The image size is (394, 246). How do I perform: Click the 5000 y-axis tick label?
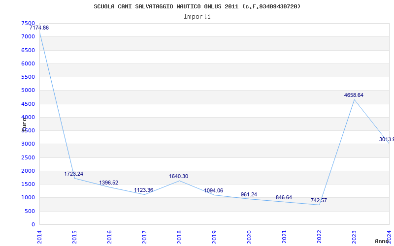click(x=28, y=91)
